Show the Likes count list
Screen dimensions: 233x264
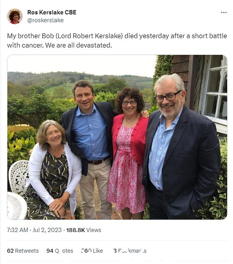tap(92, 251)
